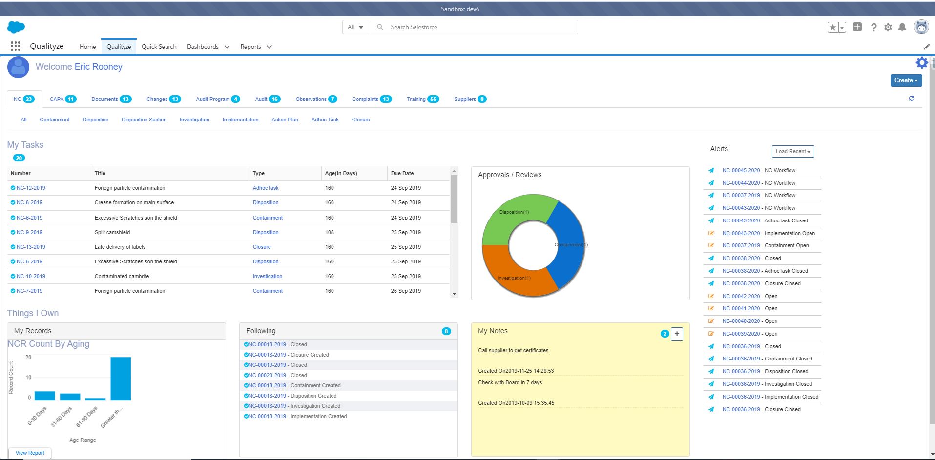Screen dimensions: 935x460
Task: Open the Create dropdown button
Action: [x=906, y=80]
